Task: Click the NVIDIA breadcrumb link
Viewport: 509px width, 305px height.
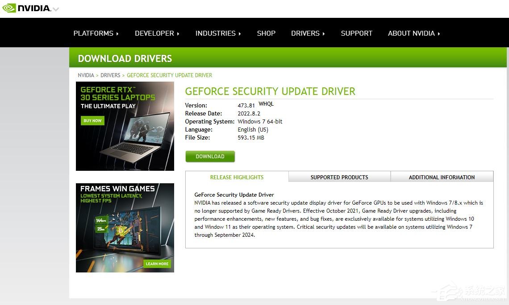Action: coord(86,75)
